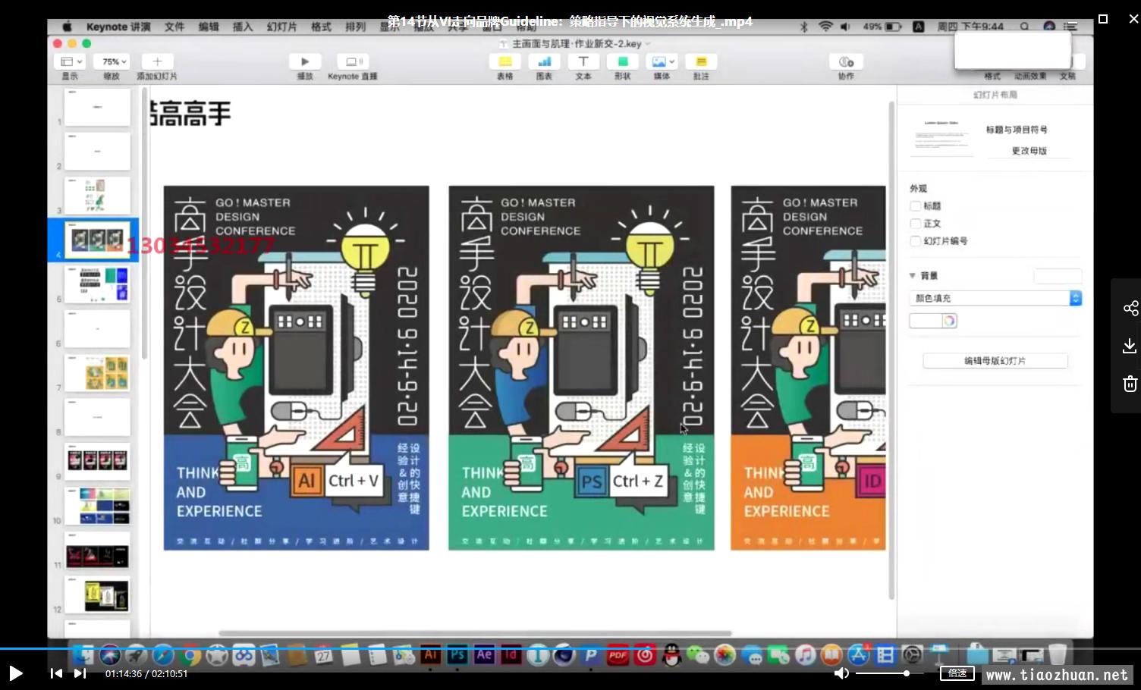Skip to the previous video

(56, 673)
